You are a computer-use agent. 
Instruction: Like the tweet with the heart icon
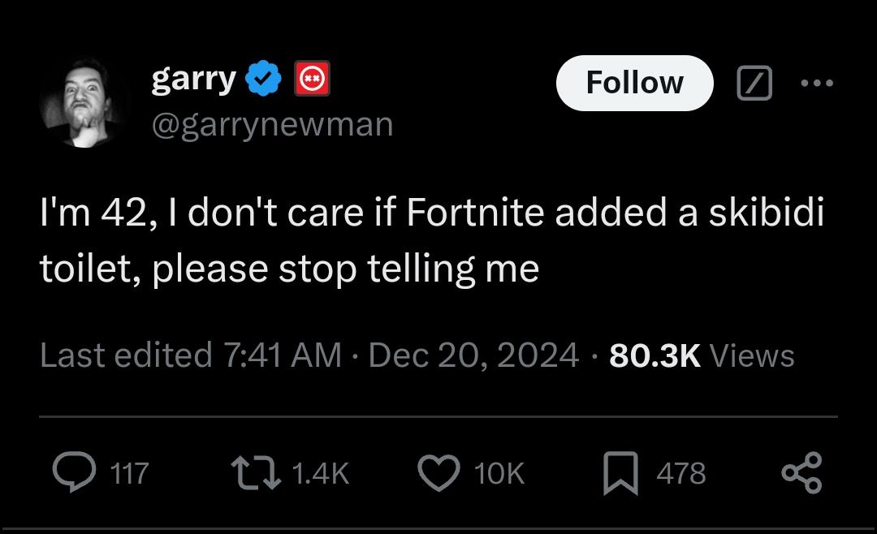(x=439, y=472)
